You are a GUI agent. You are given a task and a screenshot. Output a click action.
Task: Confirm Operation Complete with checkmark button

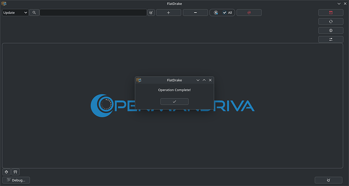pyautogui.click(x=174, y=101)
